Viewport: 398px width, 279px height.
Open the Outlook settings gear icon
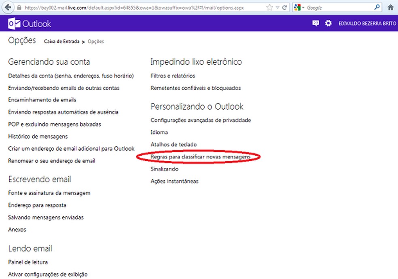[328, 23]
